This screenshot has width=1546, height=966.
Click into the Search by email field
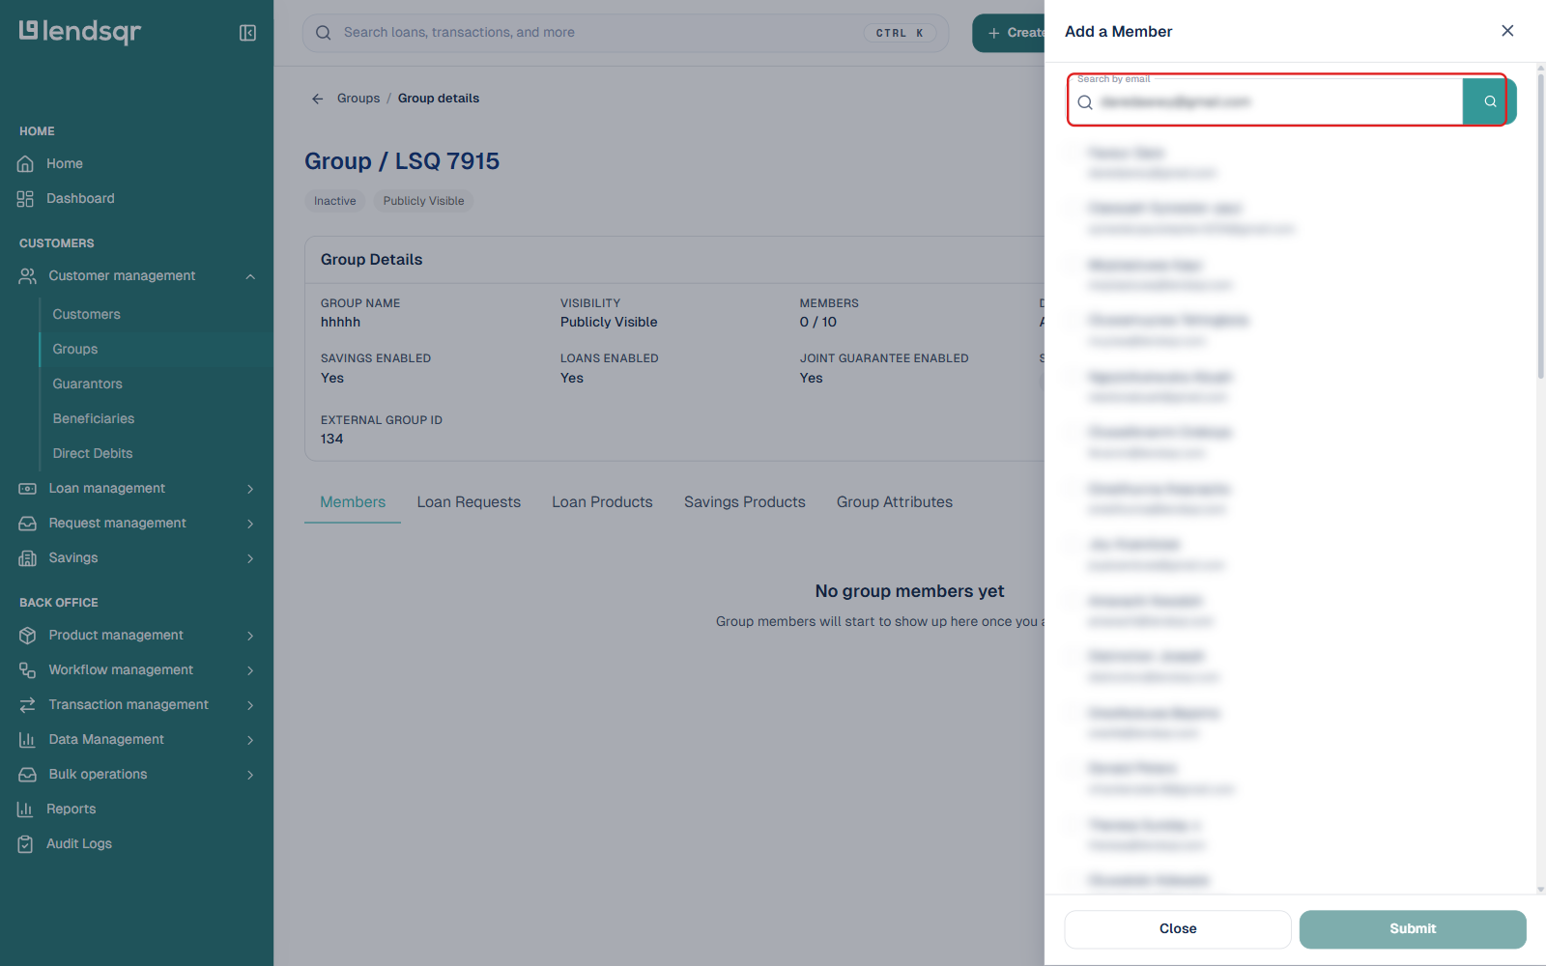pos(1265,101)
